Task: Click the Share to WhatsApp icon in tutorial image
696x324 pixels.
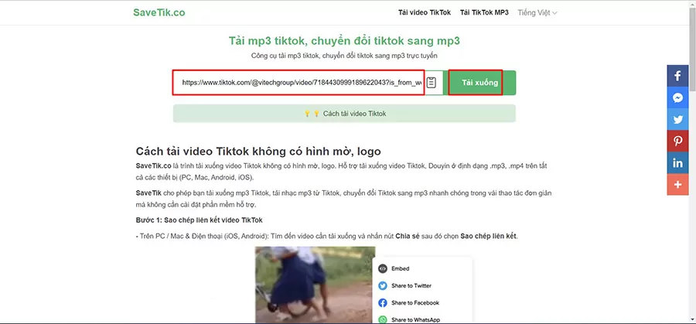Action: 383,319
